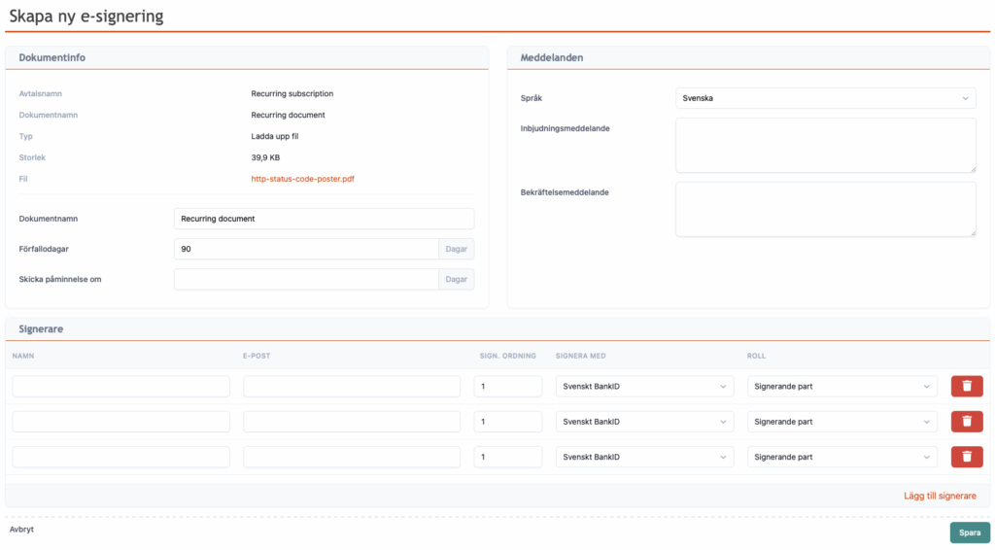Focus the Förfallodagar field showing 90

click(x=306, y=250)
